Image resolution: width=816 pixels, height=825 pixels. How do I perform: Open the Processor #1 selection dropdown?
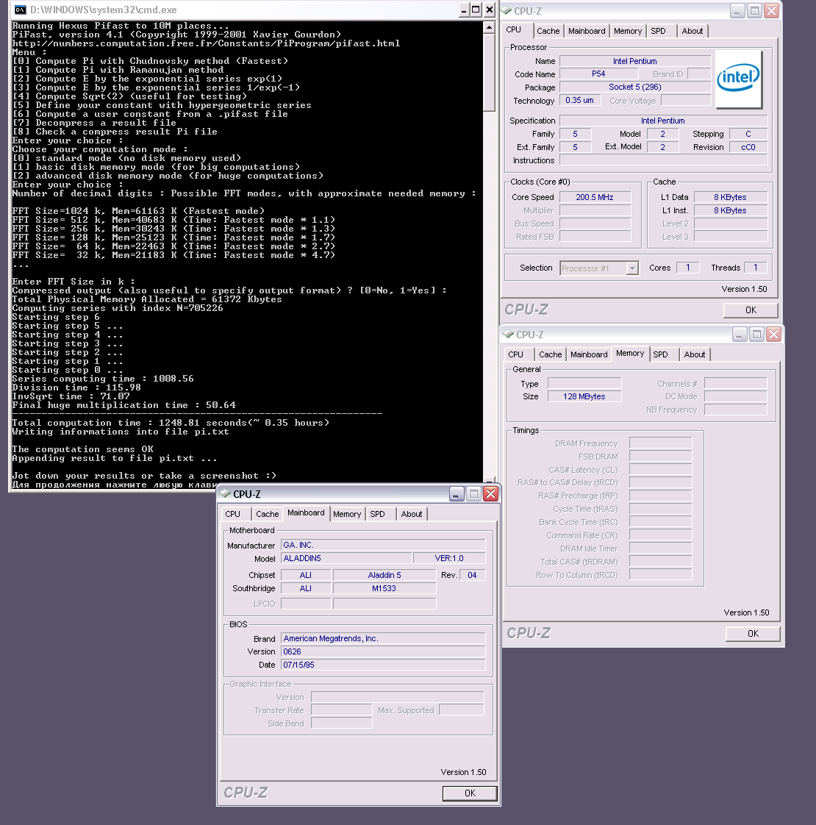point(632,268)
